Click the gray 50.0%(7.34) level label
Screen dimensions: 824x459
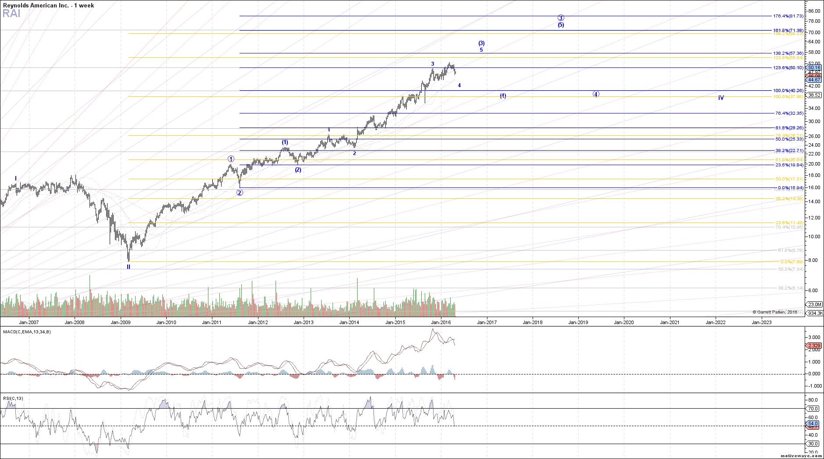click(x=791, y=269)
